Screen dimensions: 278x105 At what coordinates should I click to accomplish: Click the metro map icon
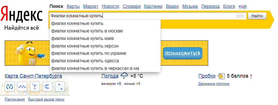tap(9, 86)
